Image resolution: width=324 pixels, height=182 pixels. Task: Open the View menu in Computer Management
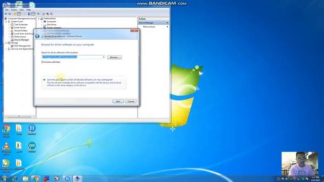coord(21,10)
